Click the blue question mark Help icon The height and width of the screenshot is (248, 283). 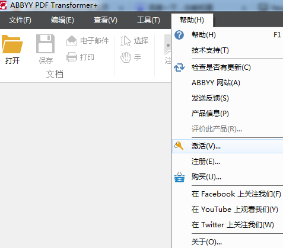(x=179, y=35)
